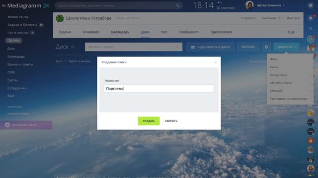Open Сотрудники in sidebar
Screen dimensions: 318x178
coord(17,88)
